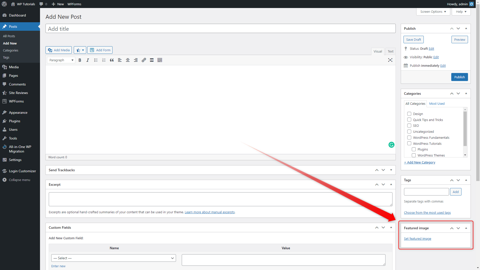The image size is (480, 270).
Task: Switch to the Visual editor tab
Action: (377, 51)
